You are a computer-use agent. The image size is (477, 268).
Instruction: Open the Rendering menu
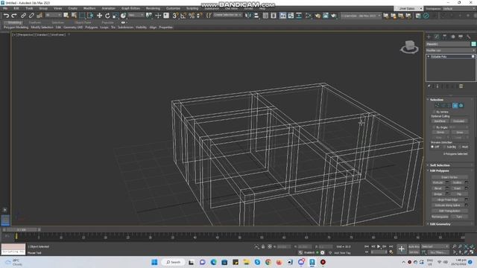pos(153,8)
